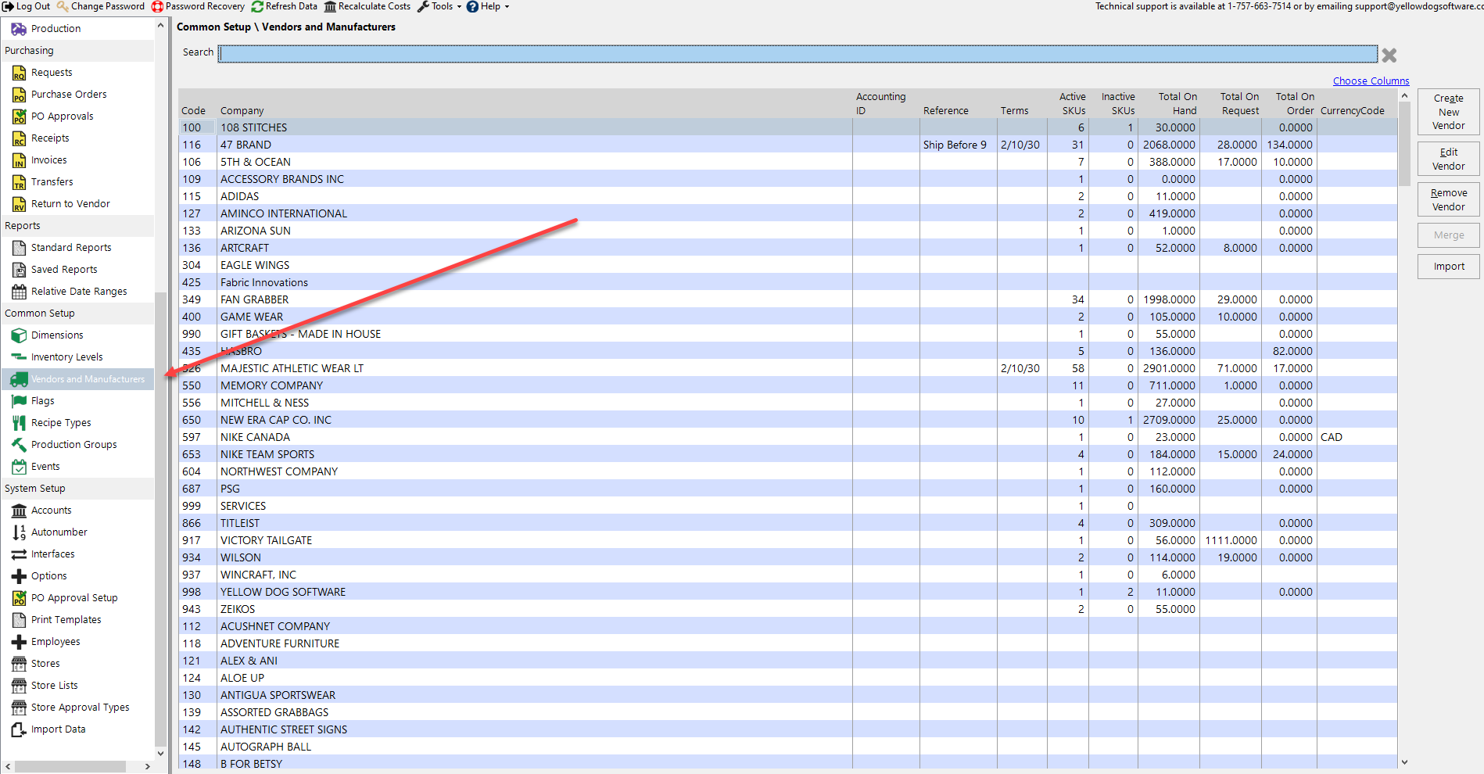Select the Dimensions cube icon
Screen dimensions: 1484x774
pyautogui.click(x=19, y=335)
